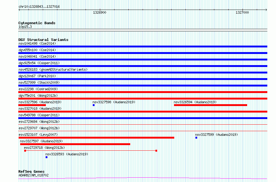Click the nsv1041498 (Coe2014) variant label
The image size is (276, 182).
click(37, 43)
